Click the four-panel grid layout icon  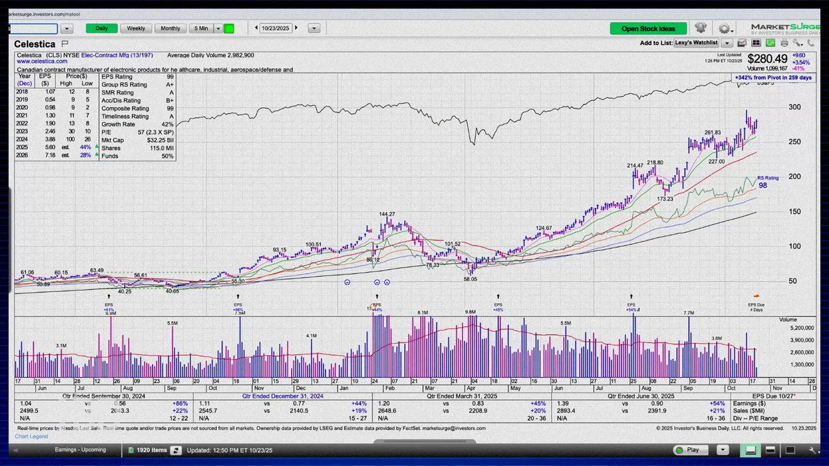(756, 43)
